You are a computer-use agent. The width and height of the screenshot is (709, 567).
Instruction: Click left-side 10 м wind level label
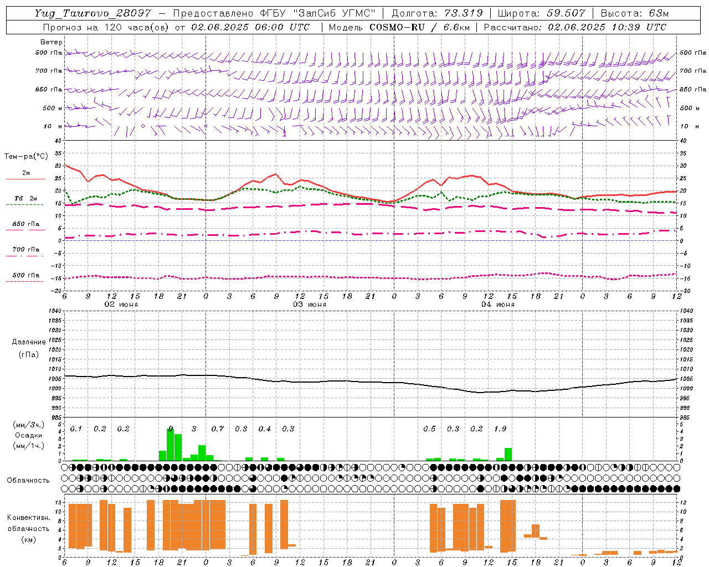53,126
